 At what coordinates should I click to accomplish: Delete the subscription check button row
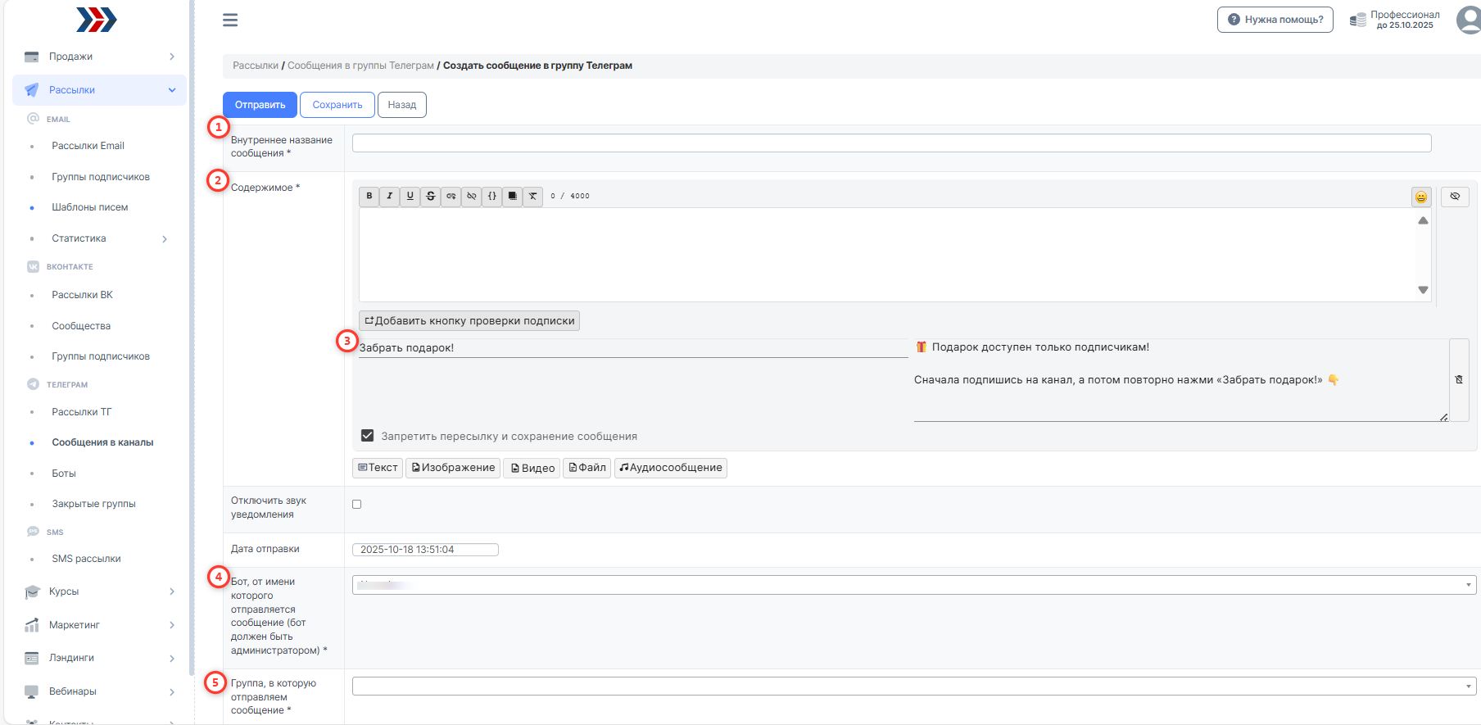pos(1459,379)
